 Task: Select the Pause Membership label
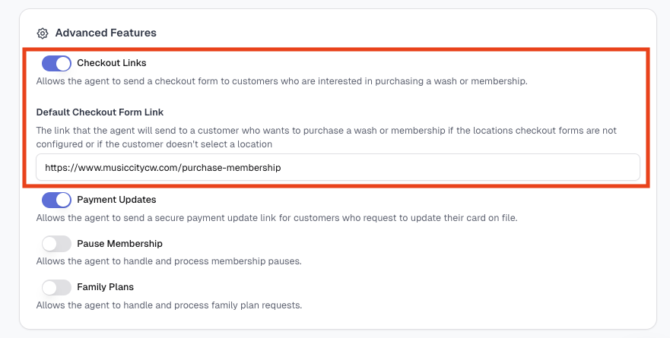pyautogui.click(x=119, y=244)
